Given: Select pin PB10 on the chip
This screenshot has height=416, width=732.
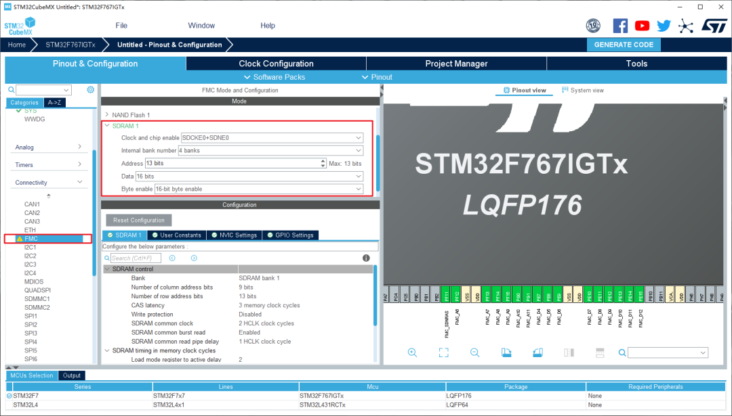Looking at the screenshot, I should click(650, 296).
